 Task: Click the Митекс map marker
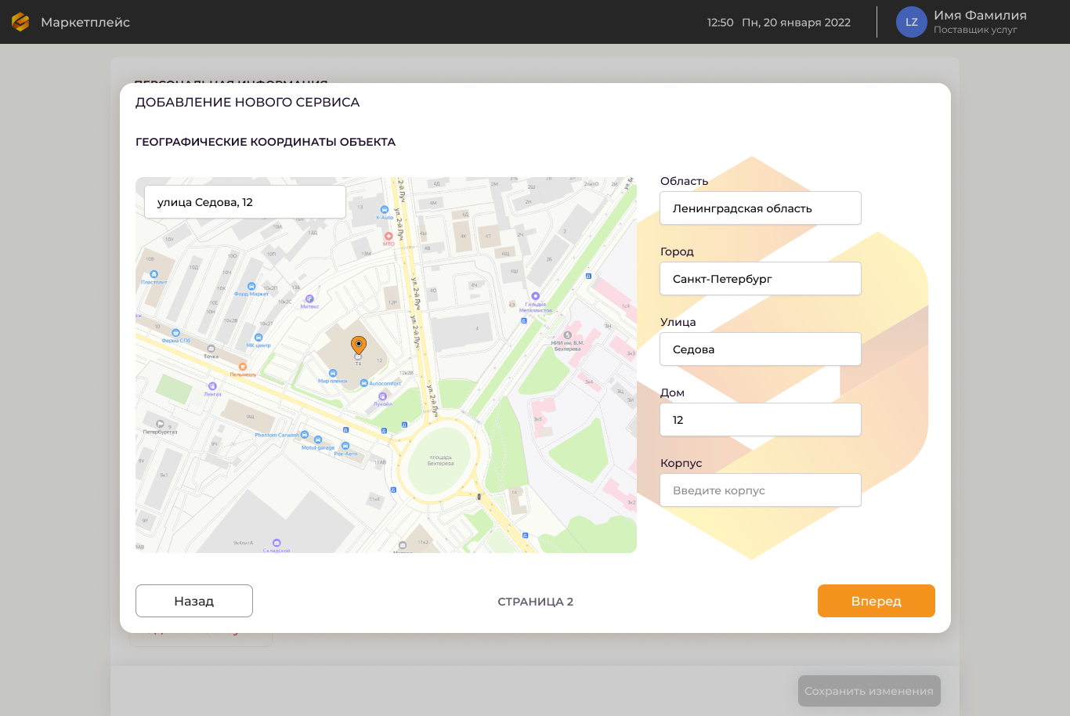click(309, 298)
